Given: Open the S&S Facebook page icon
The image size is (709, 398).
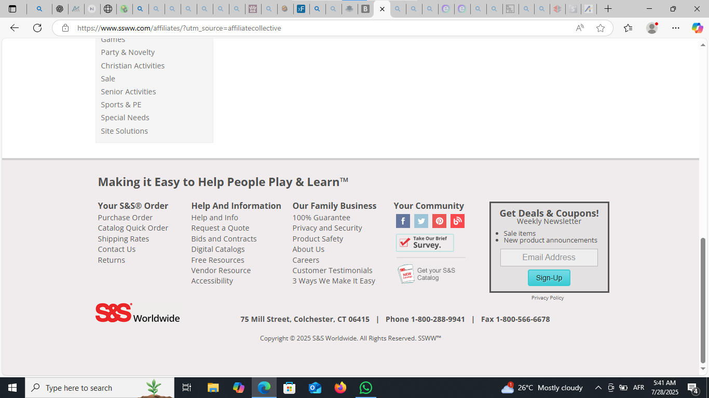Looking at the screenshot, I should (403, 221).
